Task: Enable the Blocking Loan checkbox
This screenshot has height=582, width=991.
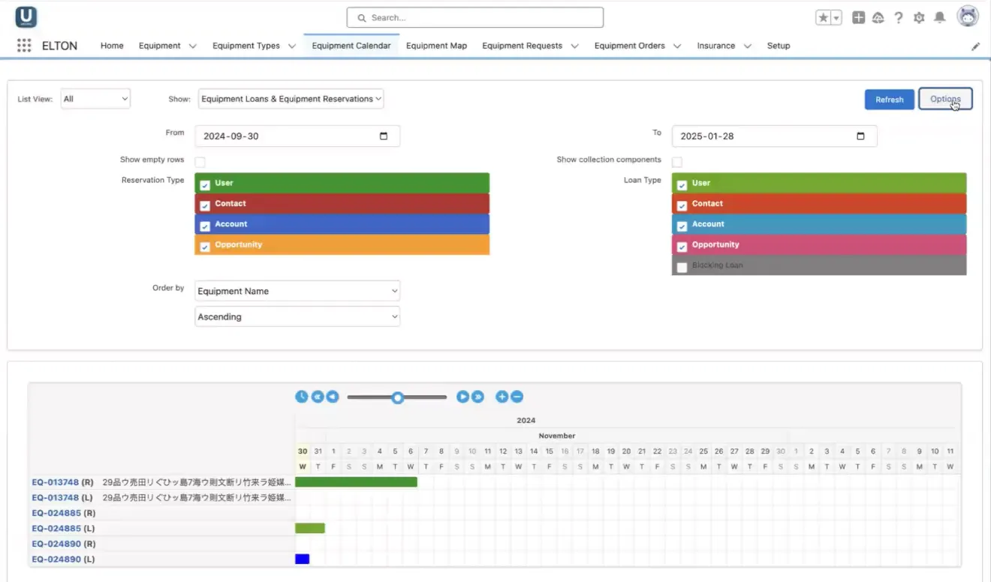Action: pyautogui.click(x=682, y=267)
